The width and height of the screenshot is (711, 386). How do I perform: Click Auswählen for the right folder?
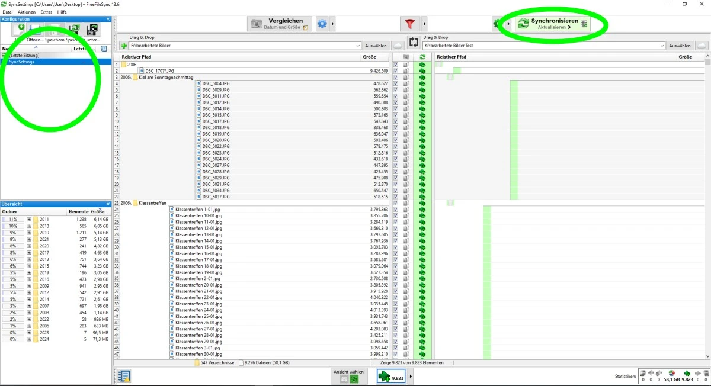(680, 46)
